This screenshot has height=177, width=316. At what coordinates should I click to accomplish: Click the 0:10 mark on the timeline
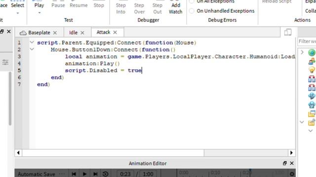tap(215, 173)
